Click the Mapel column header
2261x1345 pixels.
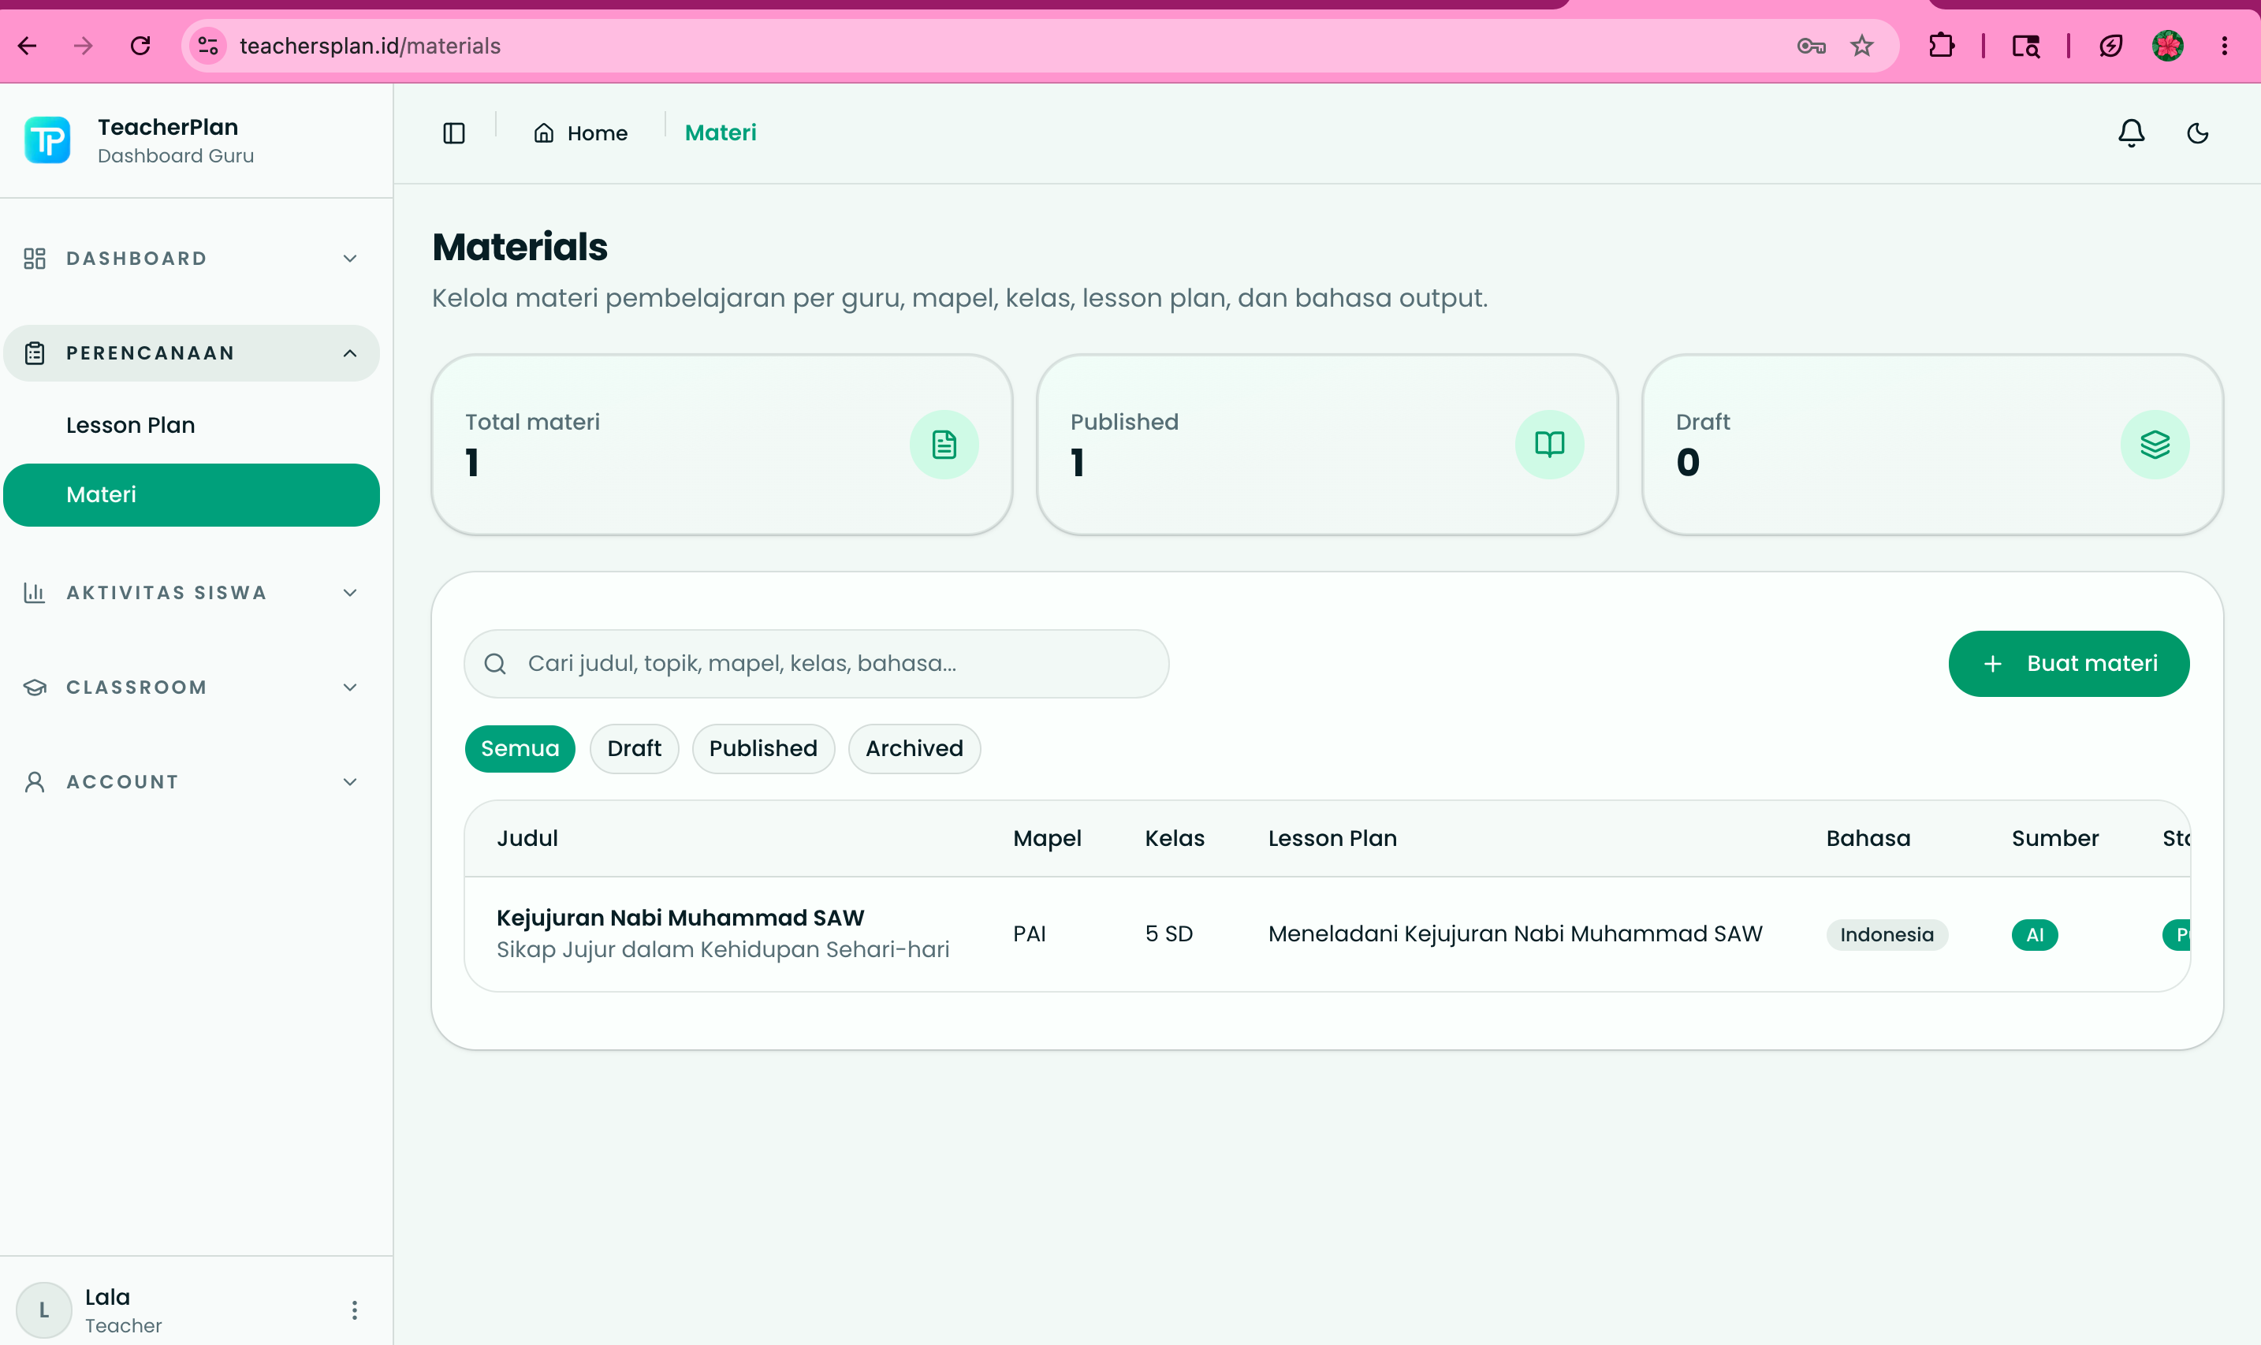1047,838
